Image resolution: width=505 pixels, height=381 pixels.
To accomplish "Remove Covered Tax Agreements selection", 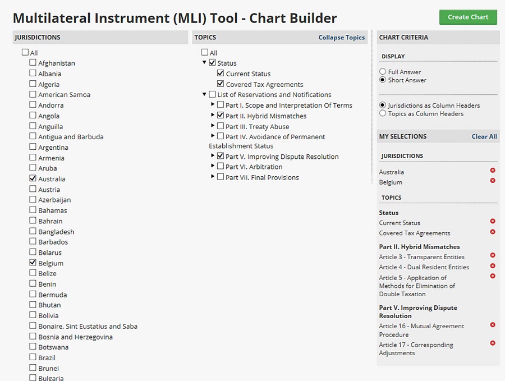I will (x=493, y=232).
